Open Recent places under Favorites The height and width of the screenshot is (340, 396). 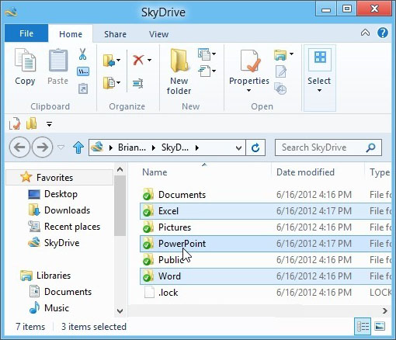(x=64, y=227)
